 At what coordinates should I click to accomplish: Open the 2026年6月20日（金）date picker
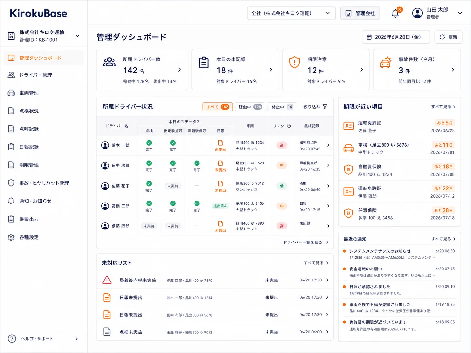click(x=396, y=37)
